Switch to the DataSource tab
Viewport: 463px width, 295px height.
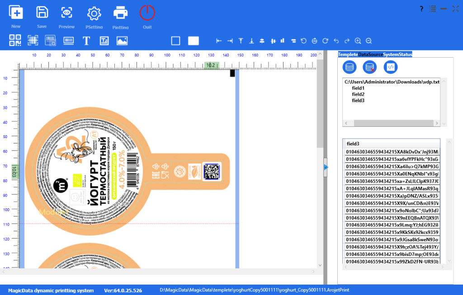pyautogui.click(x=371, y=54)
